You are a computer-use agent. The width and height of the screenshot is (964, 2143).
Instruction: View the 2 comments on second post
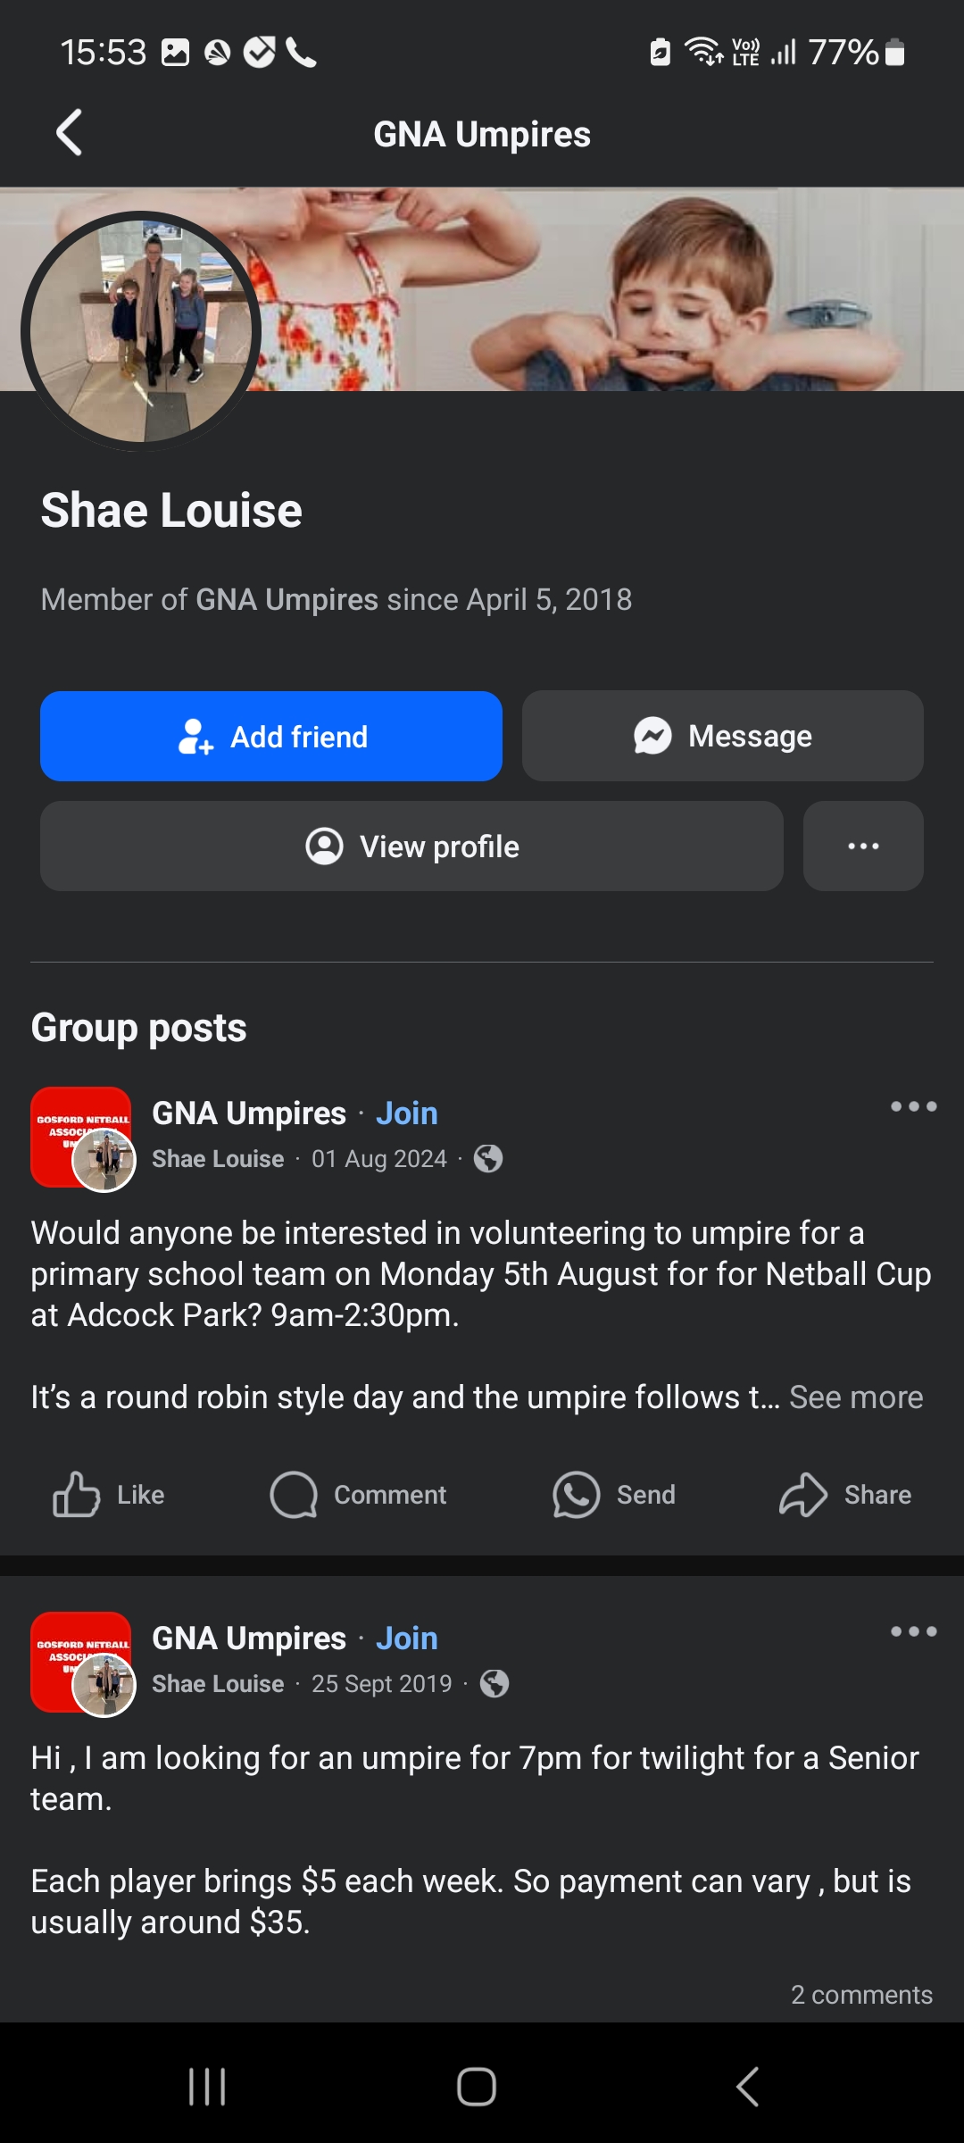pyautogui.click(x=860, y=1995)
